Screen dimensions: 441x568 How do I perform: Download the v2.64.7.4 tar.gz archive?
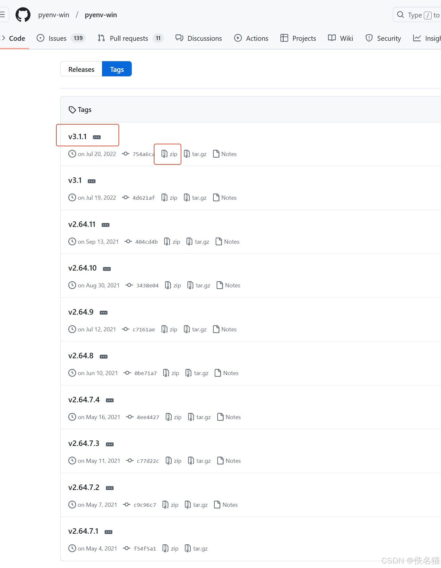tap(199, 417)
